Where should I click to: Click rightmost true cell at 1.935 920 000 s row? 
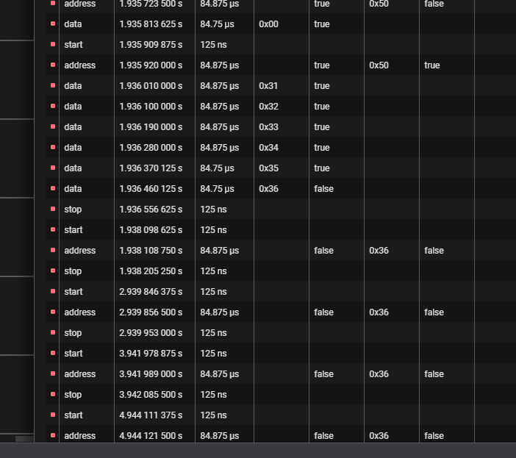pyautogui.click(x=431, y=65)
